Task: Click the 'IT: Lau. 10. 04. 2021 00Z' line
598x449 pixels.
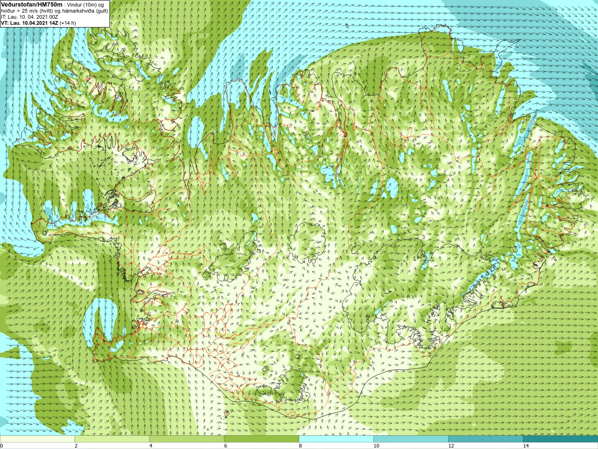Action: [x=29, y=16]
